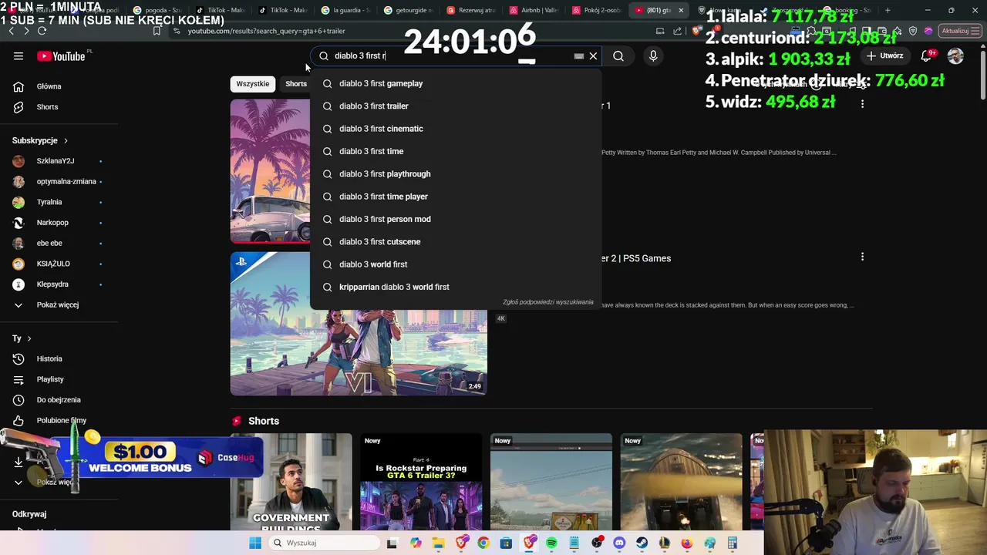Open the Klepsydra channel
The width and height of the screenshot is (987, 555).
pos(52,284)
